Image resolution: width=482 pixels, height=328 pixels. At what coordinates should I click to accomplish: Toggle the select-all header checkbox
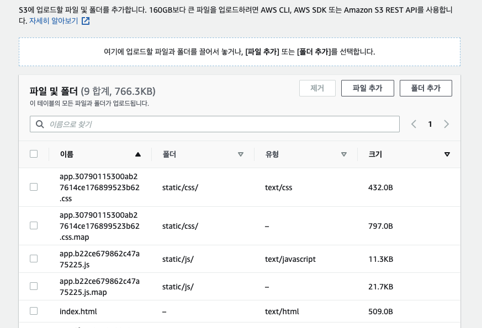coord(34,154)
